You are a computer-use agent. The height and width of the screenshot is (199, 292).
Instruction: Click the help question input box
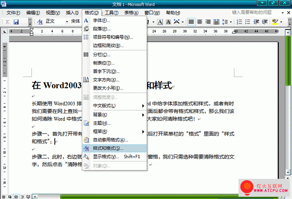[x=256, y=13]
